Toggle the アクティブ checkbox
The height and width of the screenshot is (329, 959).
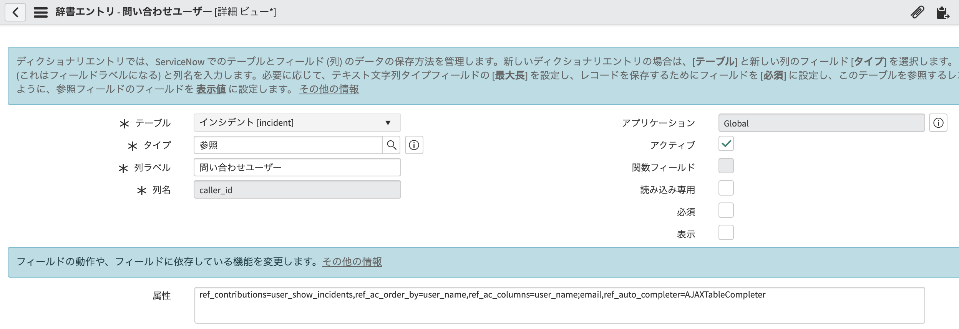[x=726, y=143]
